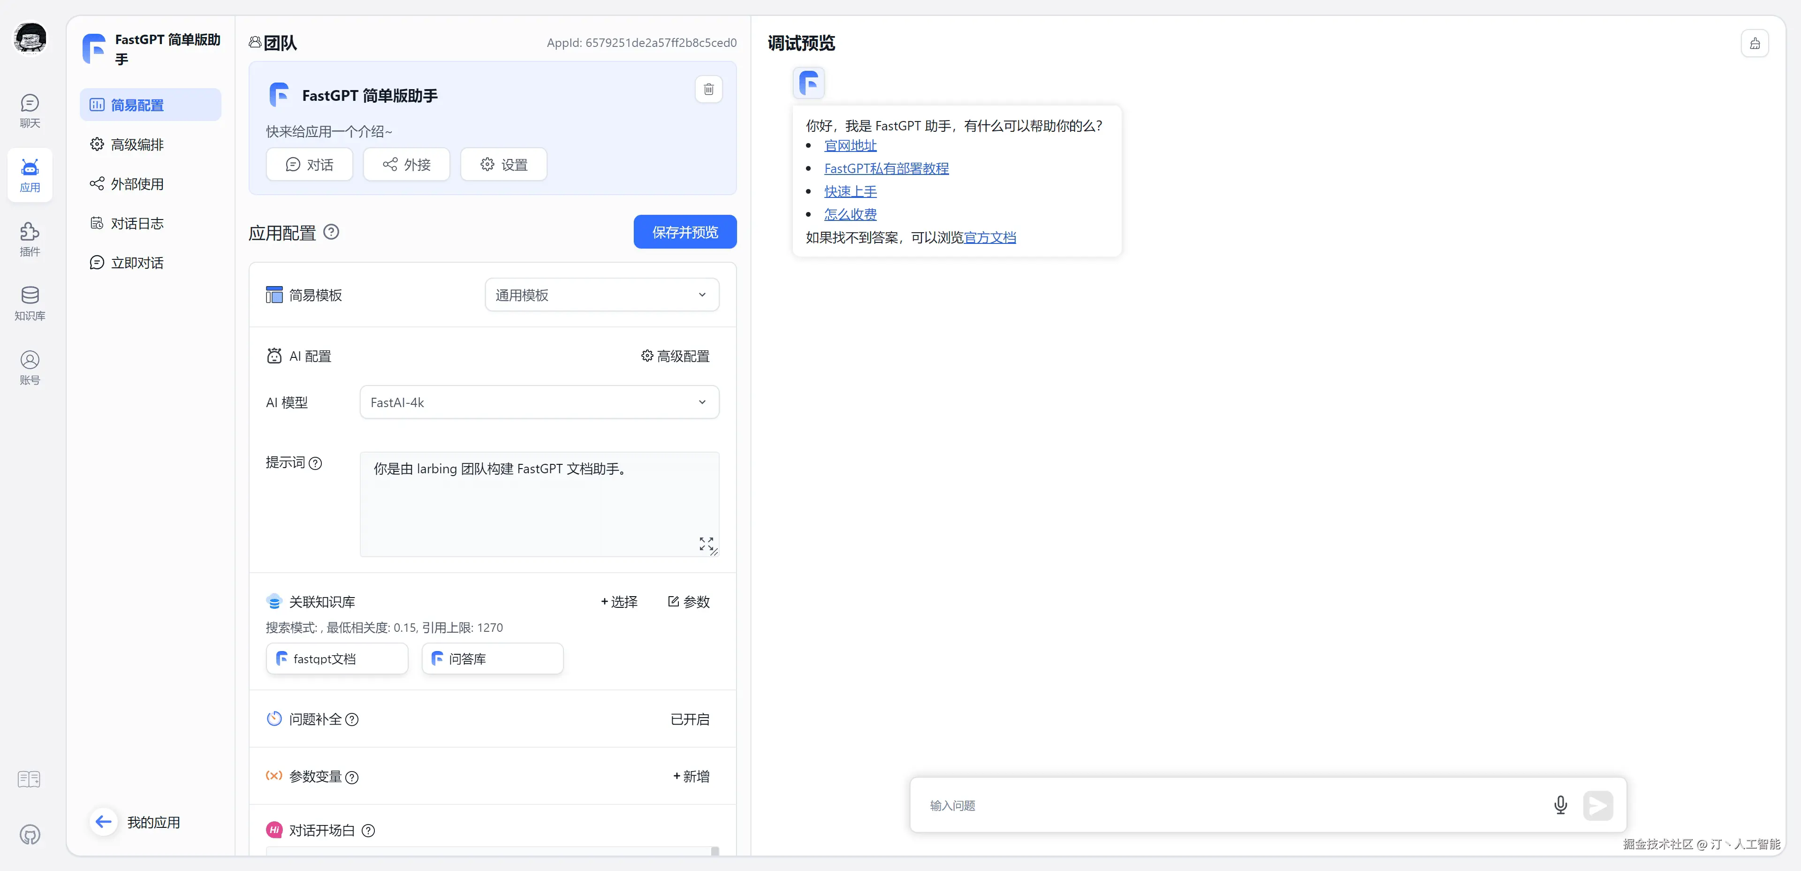Click the 输入问题 chat input field

coord(1231,805)
